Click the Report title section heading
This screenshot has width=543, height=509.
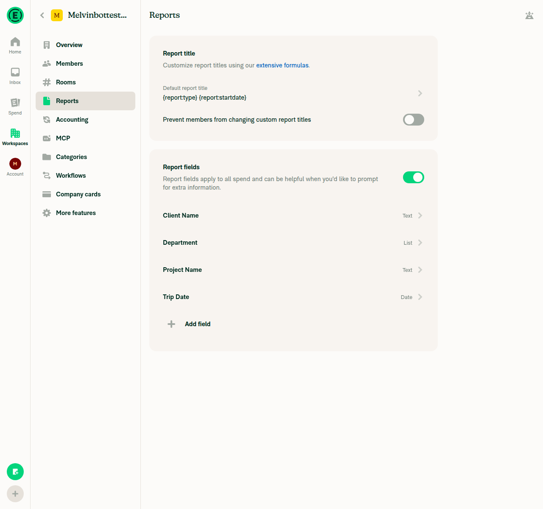click(x=179, y=53)
